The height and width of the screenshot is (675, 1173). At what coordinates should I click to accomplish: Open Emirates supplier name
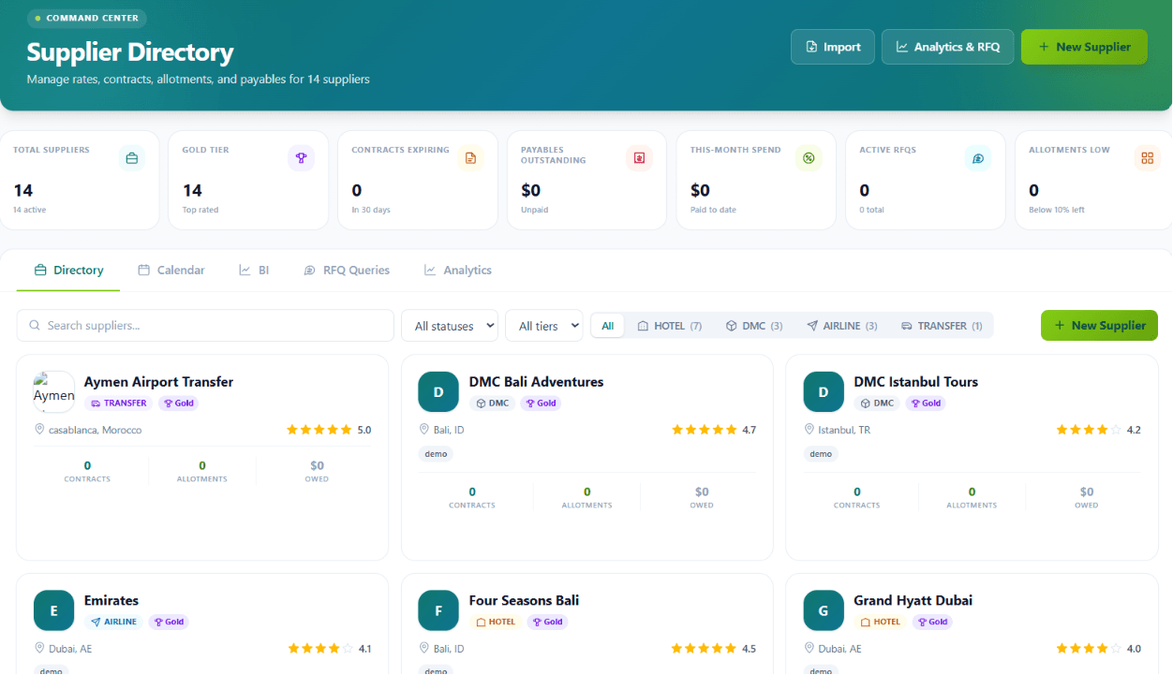[111, 601]
